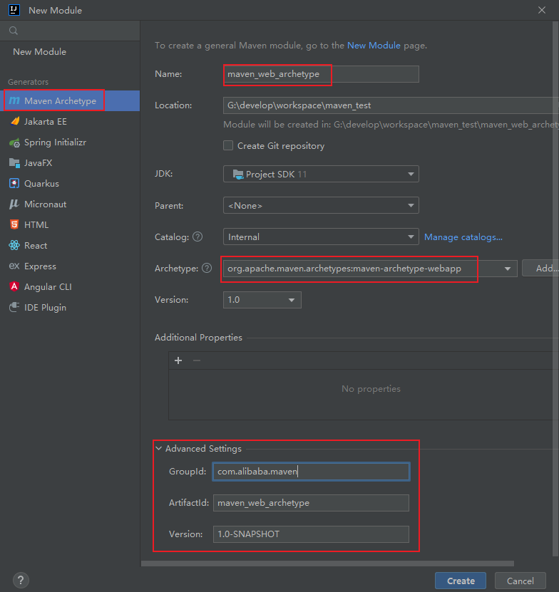The image size is (559, 592).
Task: Click the Create button
Action: pos(461,581)
